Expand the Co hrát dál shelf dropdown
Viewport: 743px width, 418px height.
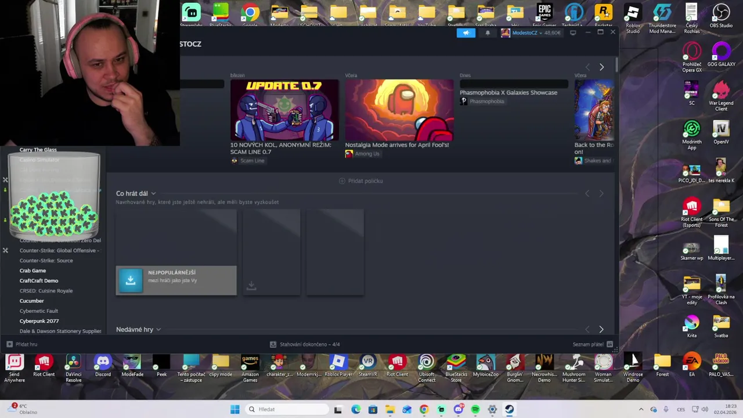coord(153,193)
